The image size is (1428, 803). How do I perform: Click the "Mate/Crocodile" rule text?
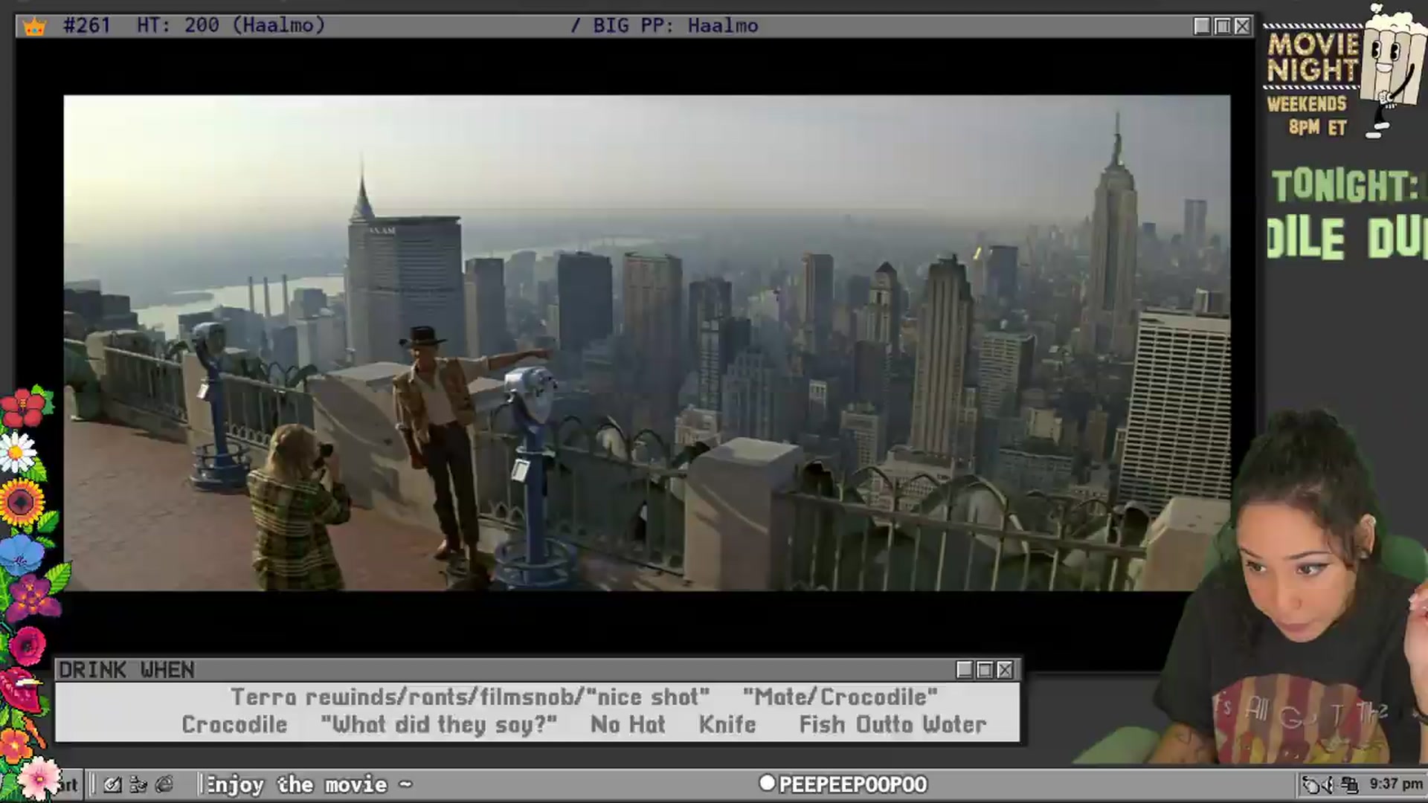click(840, 697)
